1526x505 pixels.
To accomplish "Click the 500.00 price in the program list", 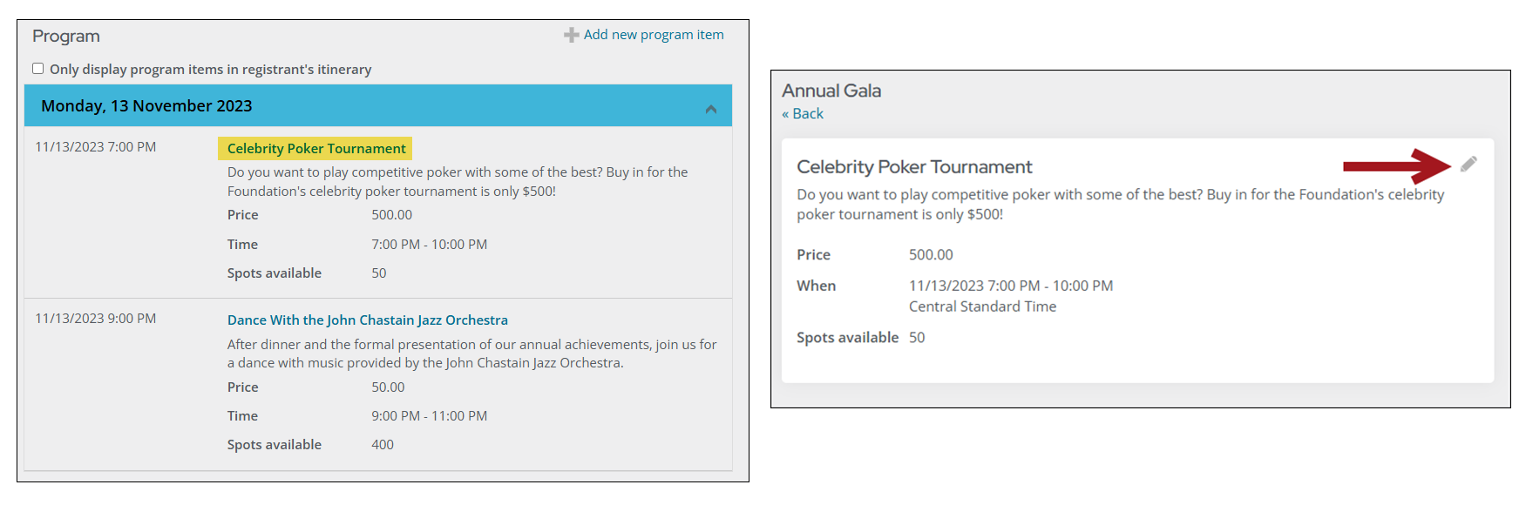I will pyautogui.click(x=392, y=215).
